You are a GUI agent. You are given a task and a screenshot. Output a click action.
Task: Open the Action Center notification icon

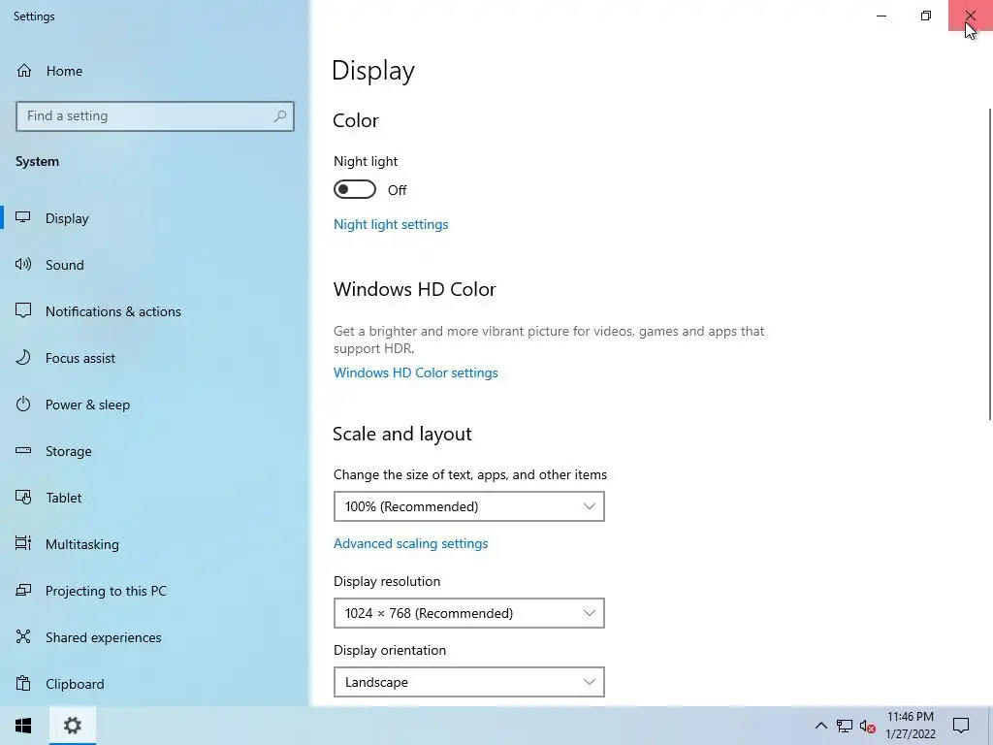tap(961, 726)
